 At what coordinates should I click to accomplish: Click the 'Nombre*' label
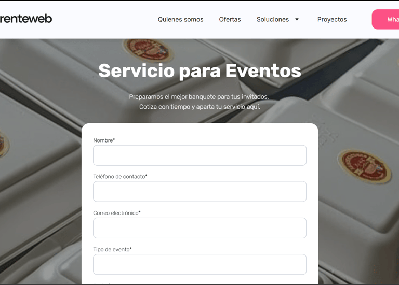click(x=104, y=140)
